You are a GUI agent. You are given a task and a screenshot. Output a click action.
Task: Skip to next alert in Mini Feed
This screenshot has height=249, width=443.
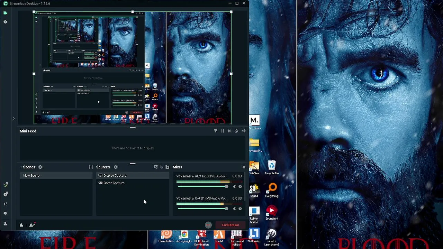(229, 131)
